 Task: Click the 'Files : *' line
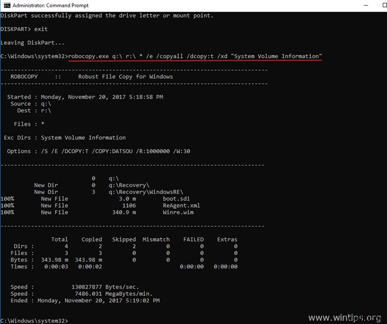click(29, 124)
